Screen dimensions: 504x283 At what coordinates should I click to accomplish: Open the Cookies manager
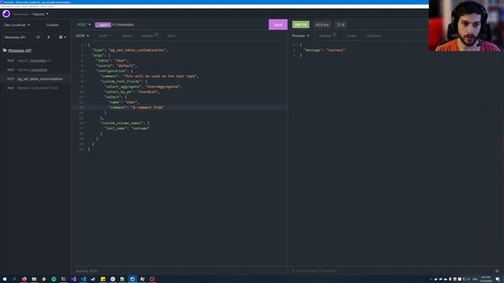52,24
